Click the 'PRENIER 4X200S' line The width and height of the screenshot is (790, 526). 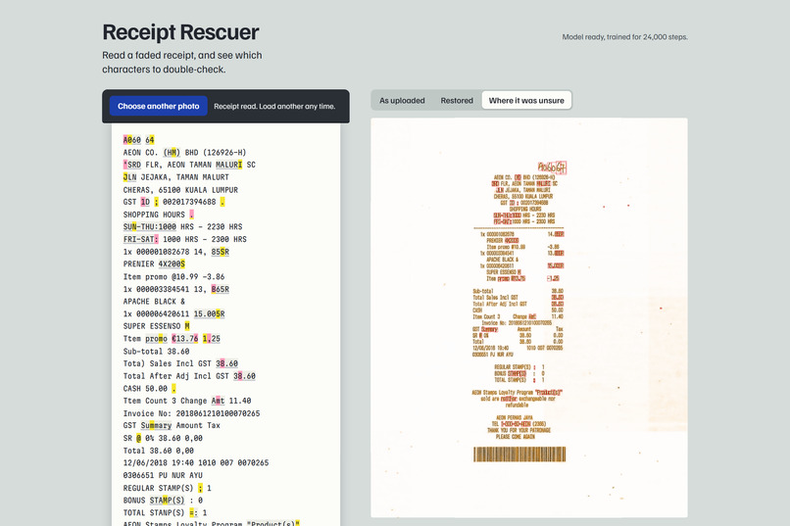154,263
